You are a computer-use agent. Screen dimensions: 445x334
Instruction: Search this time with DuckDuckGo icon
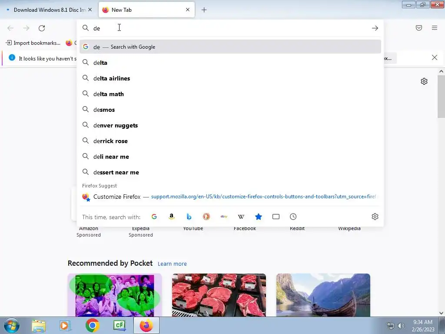coord(206,217)
